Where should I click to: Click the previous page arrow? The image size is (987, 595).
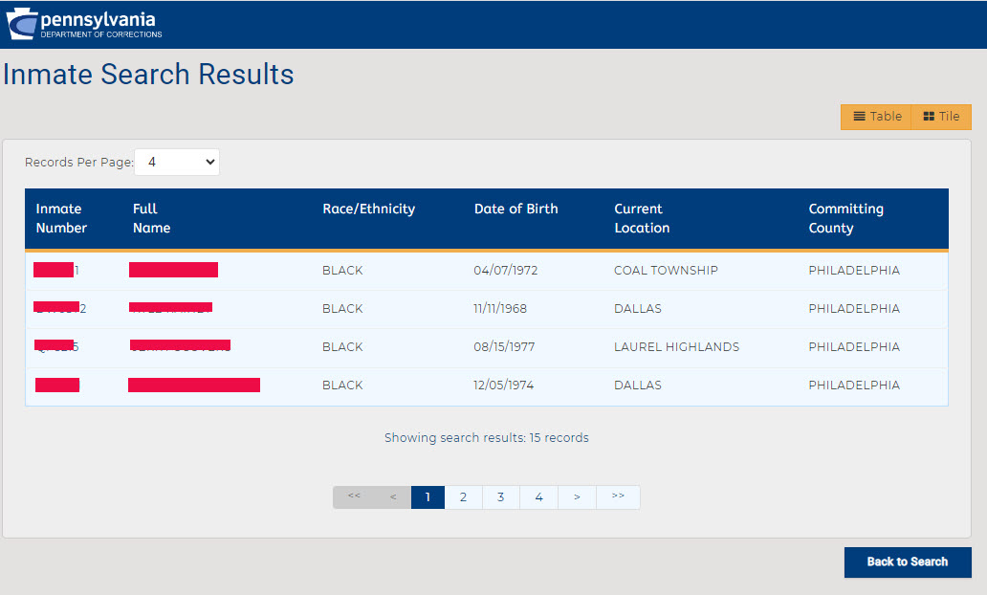coord(392,497)
